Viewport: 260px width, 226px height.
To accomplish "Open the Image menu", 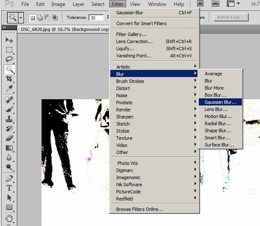I will pyautogui.click(x=58, y=4).
